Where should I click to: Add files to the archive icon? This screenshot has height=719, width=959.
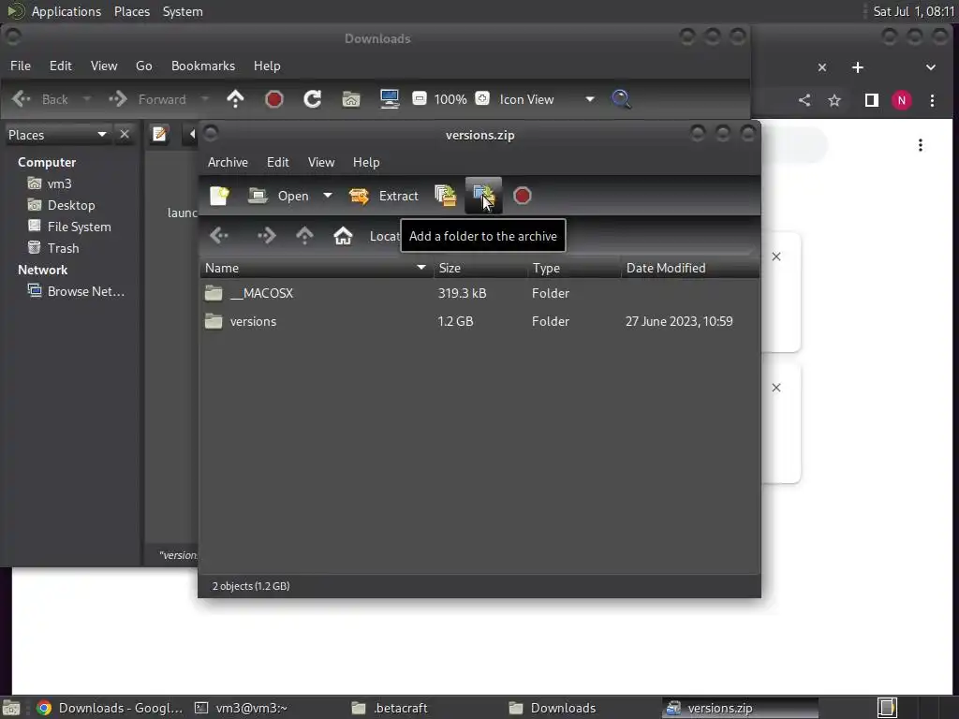[445, 196]
